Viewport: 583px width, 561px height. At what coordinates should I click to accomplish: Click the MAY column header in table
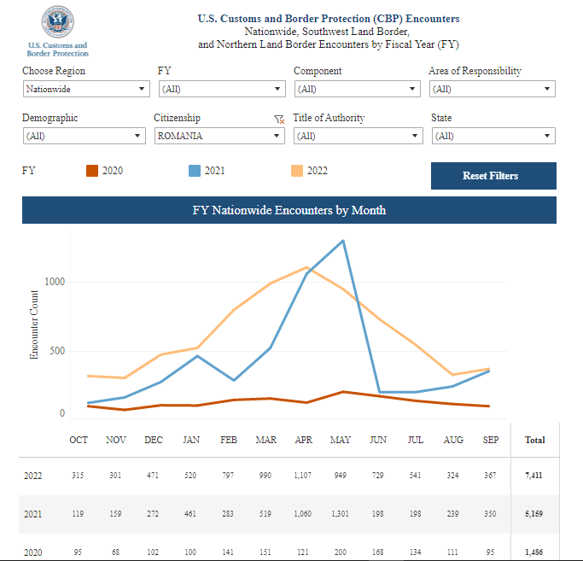[341, 440]
